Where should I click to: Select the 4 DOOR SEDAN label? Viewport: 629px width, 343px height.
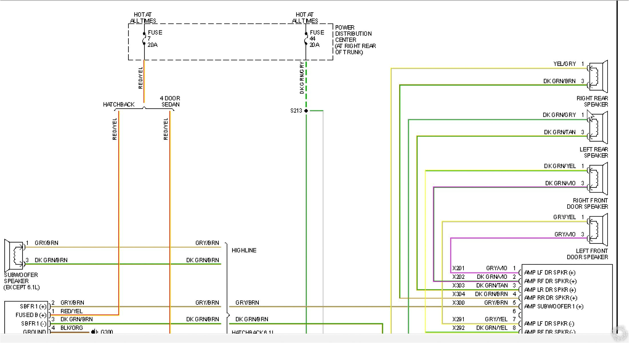170,101
